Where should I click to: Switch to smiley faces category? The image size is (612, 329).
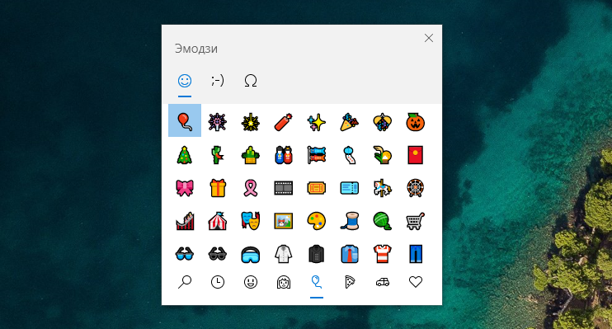click(x=251, y=282)
